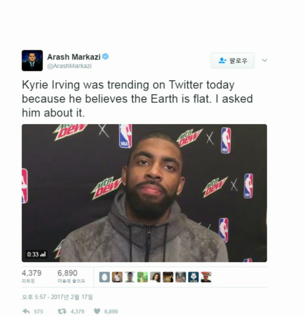Play the Kyrie Irving interview video
The width and height of the screenshot is (305, 316).
(144, 193)
